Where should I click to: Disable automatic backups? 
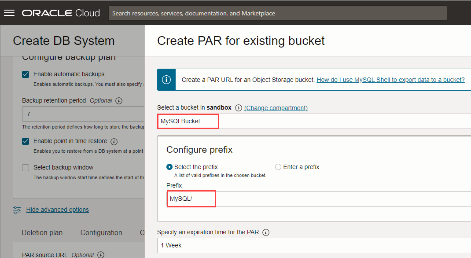[x=25, y=74]
